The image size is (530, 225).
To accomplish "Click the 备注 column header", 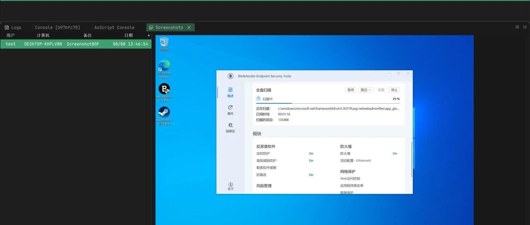I will (87, 36).
